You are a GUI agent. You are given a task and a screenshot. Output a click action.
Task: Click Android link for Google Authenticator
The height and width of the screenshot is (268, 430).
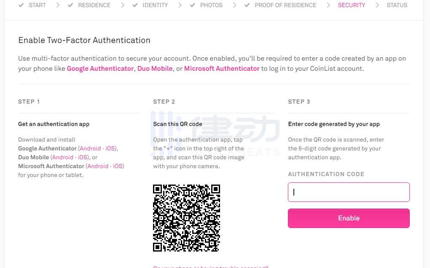coord(90,149)
